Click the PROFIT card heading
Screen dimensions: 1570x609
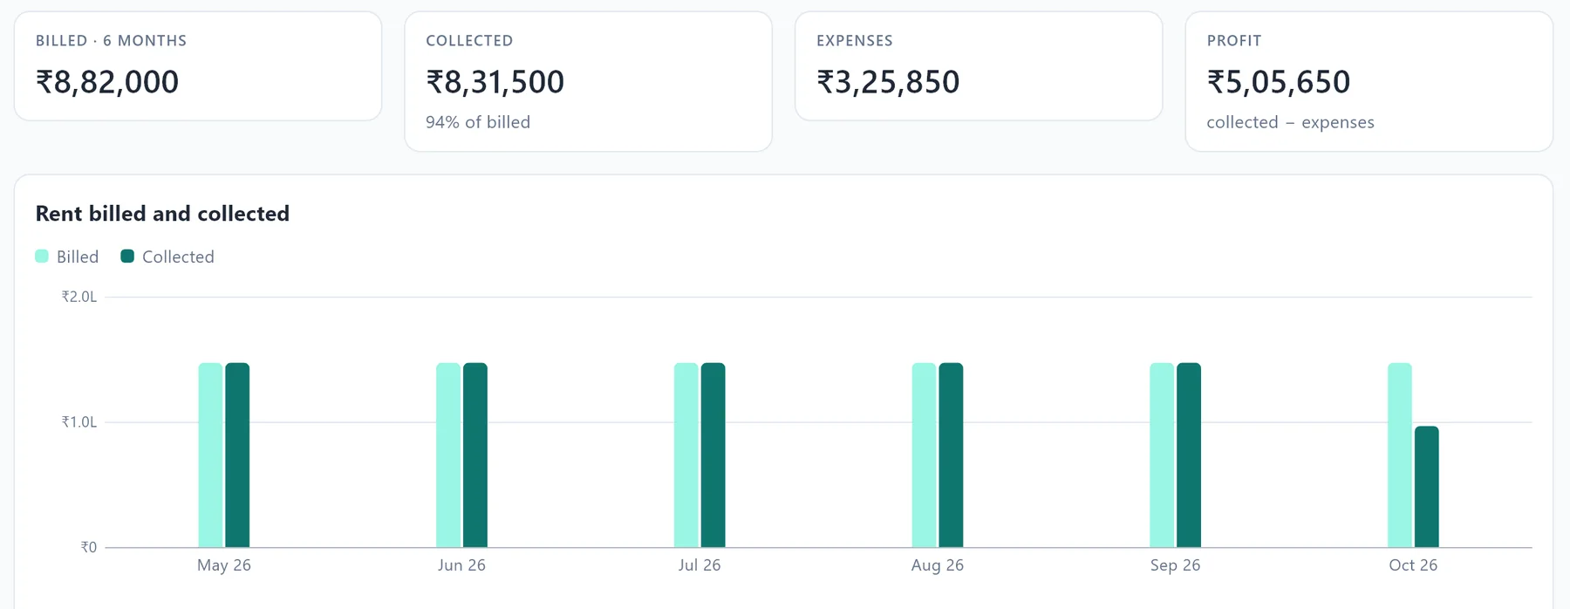coord(1234,41)
